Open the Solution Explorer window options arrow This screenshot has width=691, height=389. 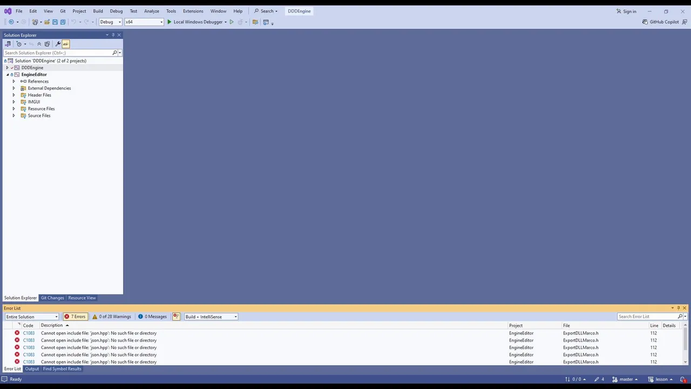[107, 35]
